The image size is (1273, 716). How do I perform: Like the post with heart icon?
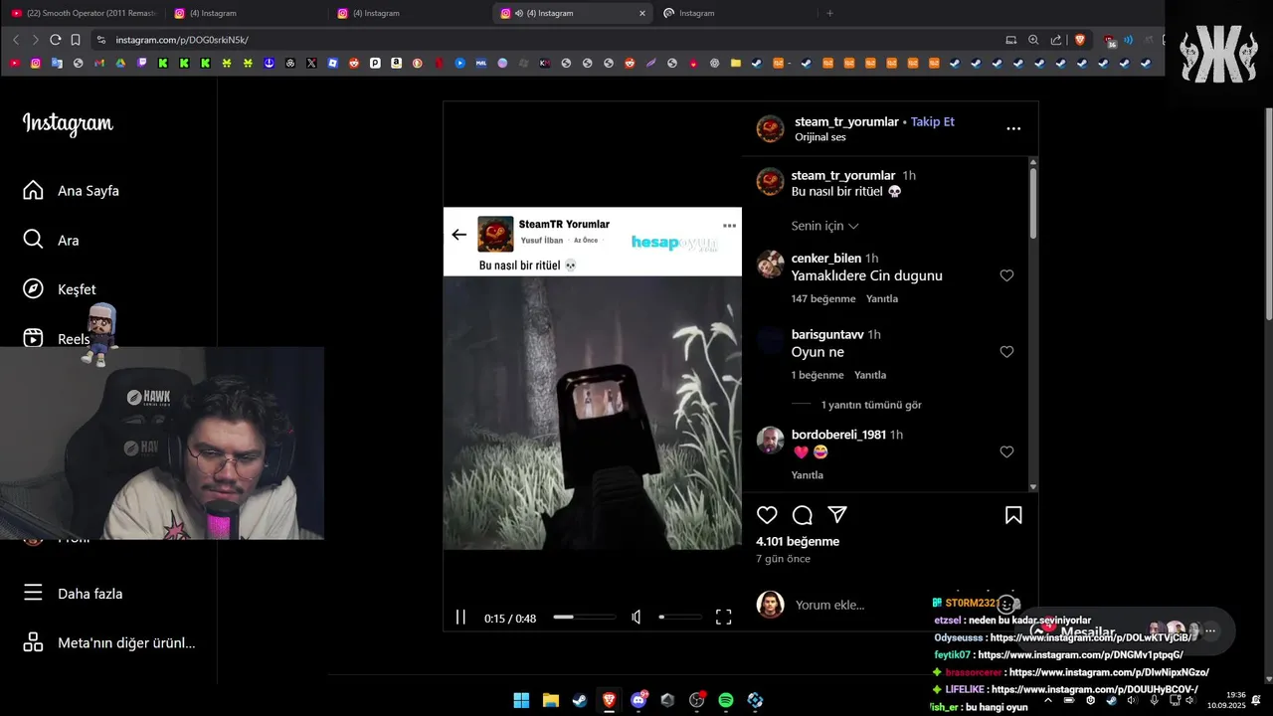click(767, 515)
